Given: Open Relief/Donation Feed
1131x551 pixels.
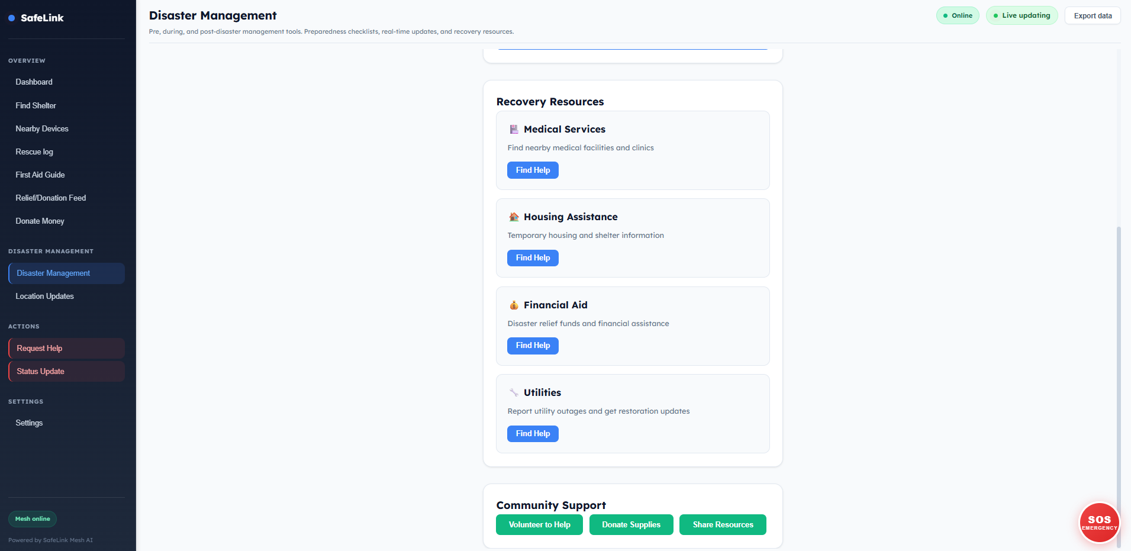Looking at the screenshot, I should point(66,198).
